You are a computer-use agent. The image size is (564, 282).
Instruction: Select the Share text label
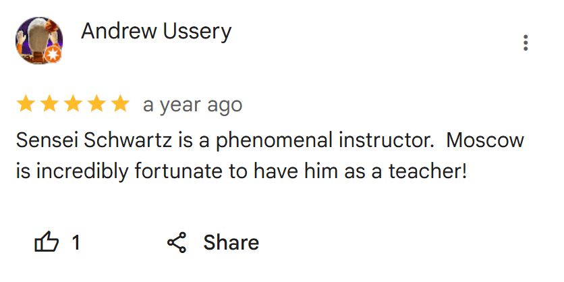(231, 242)
